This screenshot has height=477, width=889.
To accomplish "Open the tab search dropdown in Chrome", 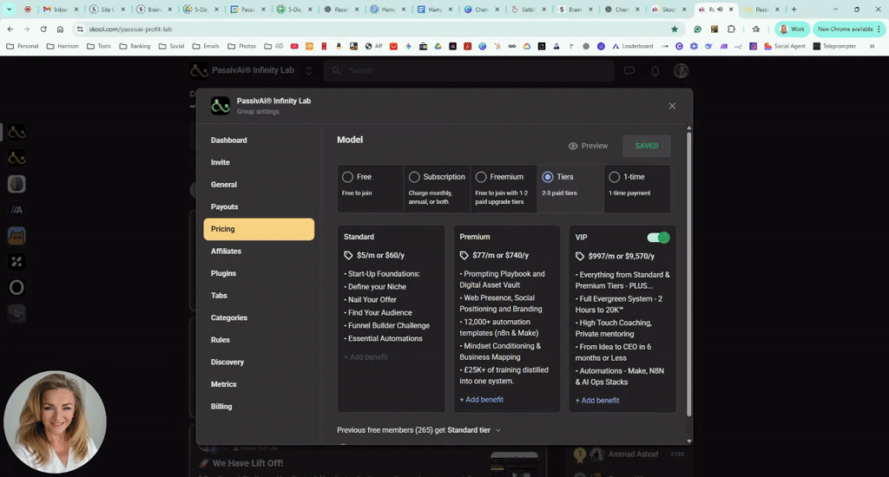I will [x=10, y=9].
